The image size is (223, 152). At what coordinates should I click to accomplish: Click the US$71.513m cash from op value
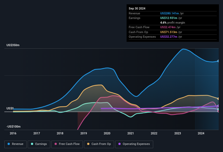coord(169,32)
